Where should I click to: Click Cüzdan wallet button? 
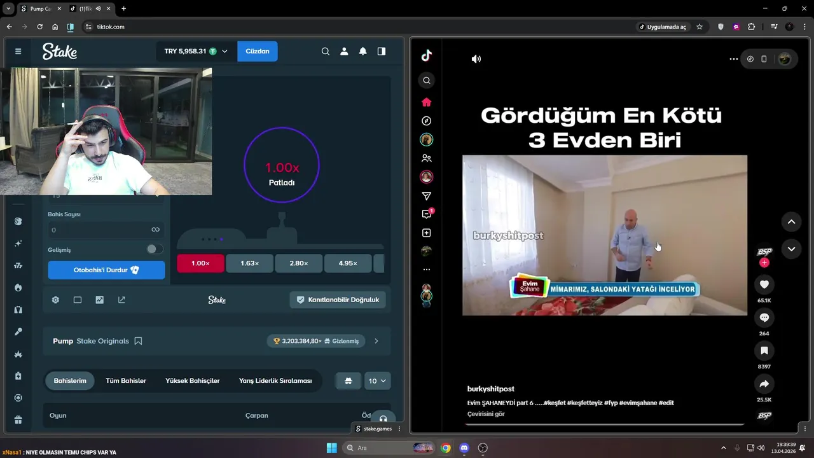(x=258, y=52)
